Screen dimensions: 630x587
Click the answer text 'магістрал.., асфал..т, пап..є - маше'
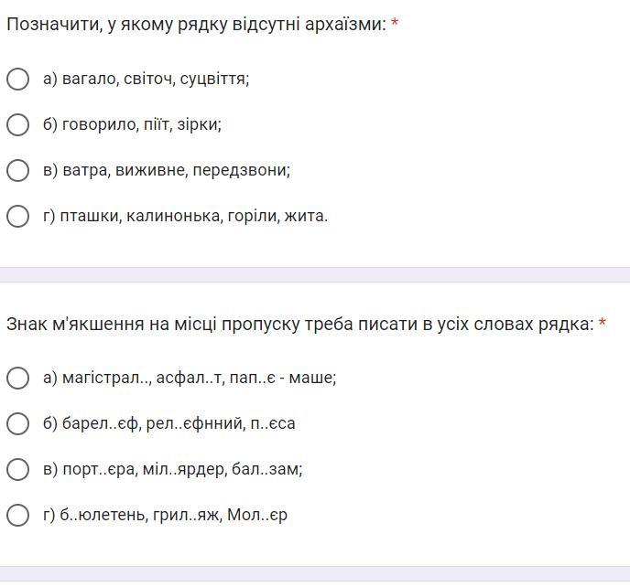200,378
